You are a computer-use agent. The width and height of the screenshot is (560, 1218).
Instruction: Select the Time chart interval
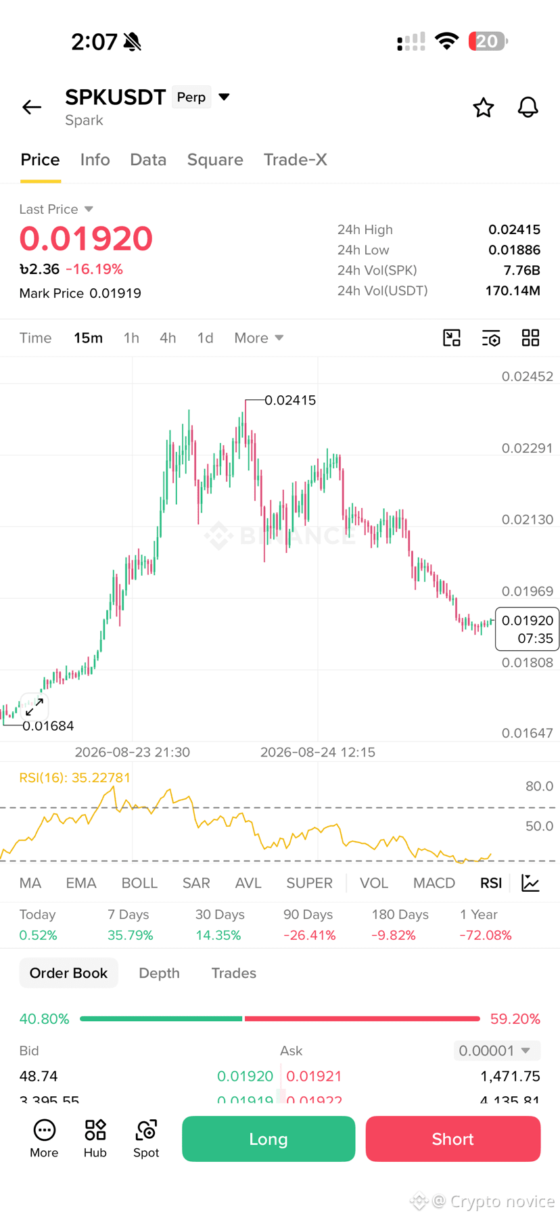pos(35,338)
